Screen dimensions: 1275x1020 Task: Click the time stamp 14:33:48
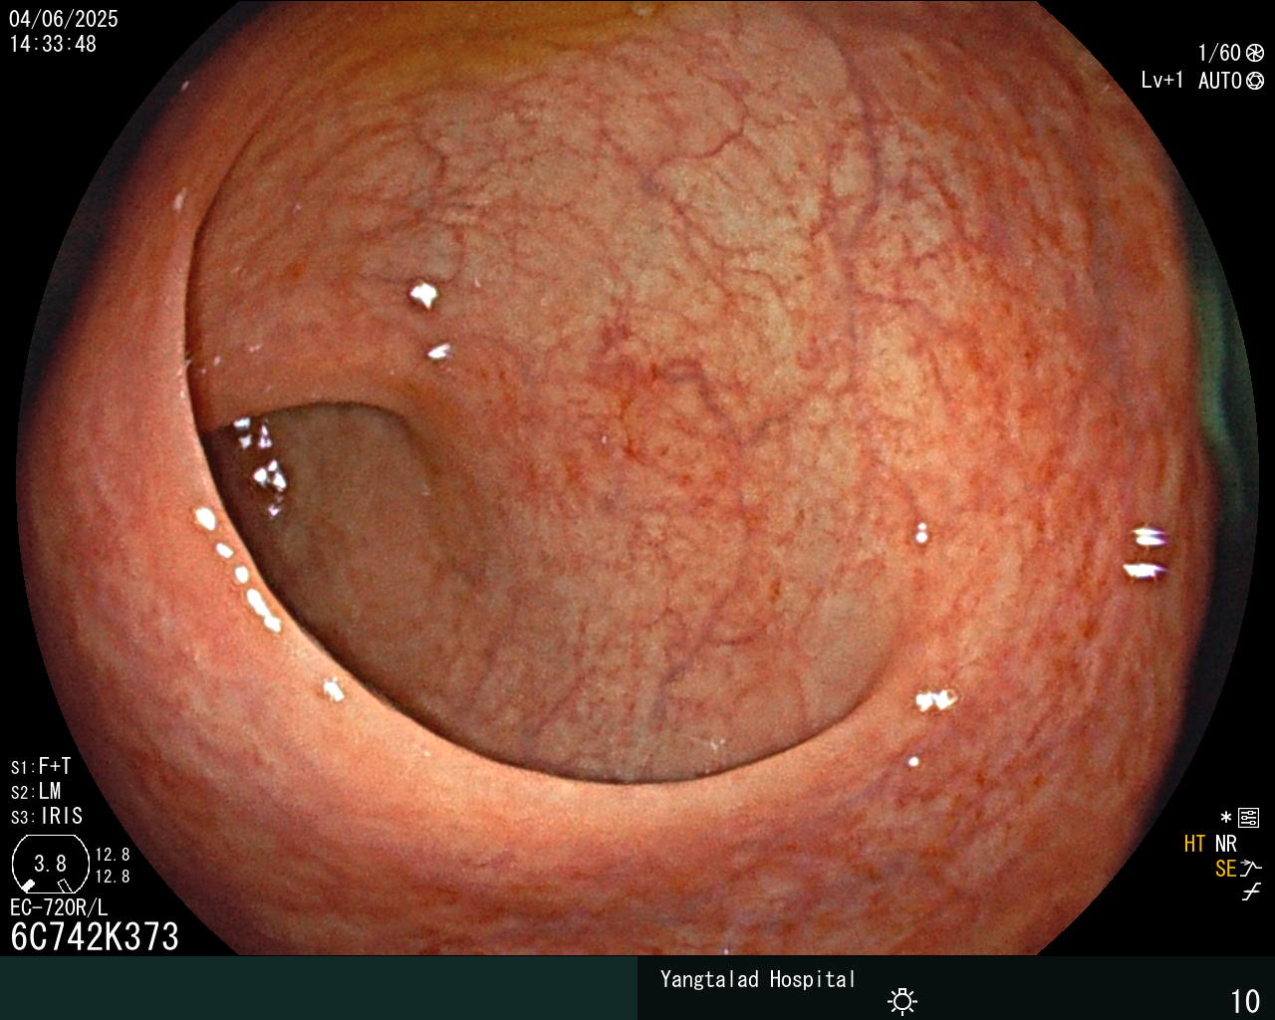tap(53, 45)
